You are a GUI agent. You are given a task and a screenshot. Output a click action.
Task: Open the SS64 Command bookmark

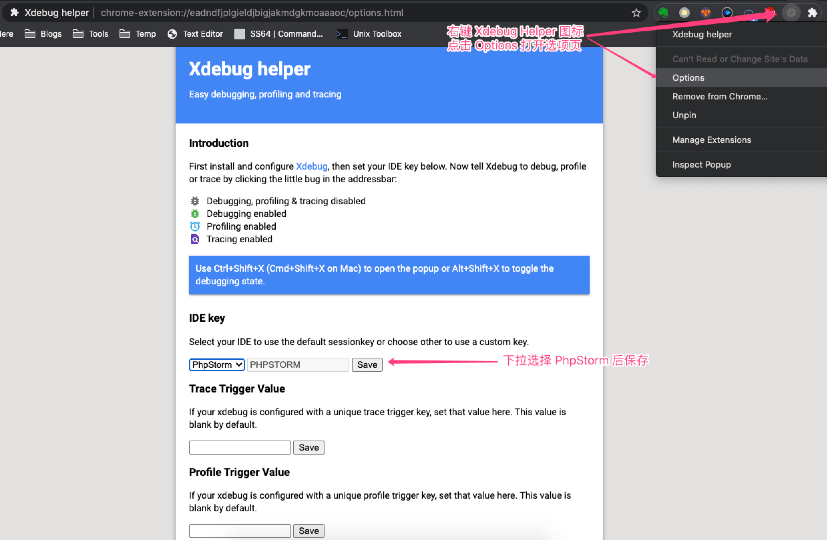click(x=279, y=34)
